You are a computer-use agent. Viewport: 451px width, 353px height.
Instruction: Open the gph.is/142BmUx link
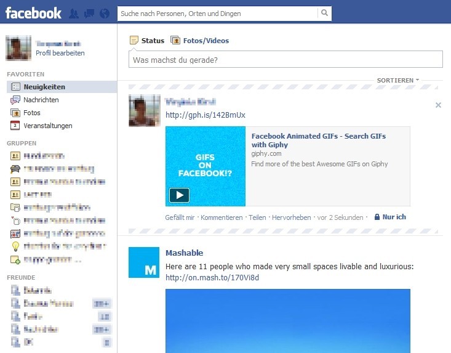coord(206,115)
